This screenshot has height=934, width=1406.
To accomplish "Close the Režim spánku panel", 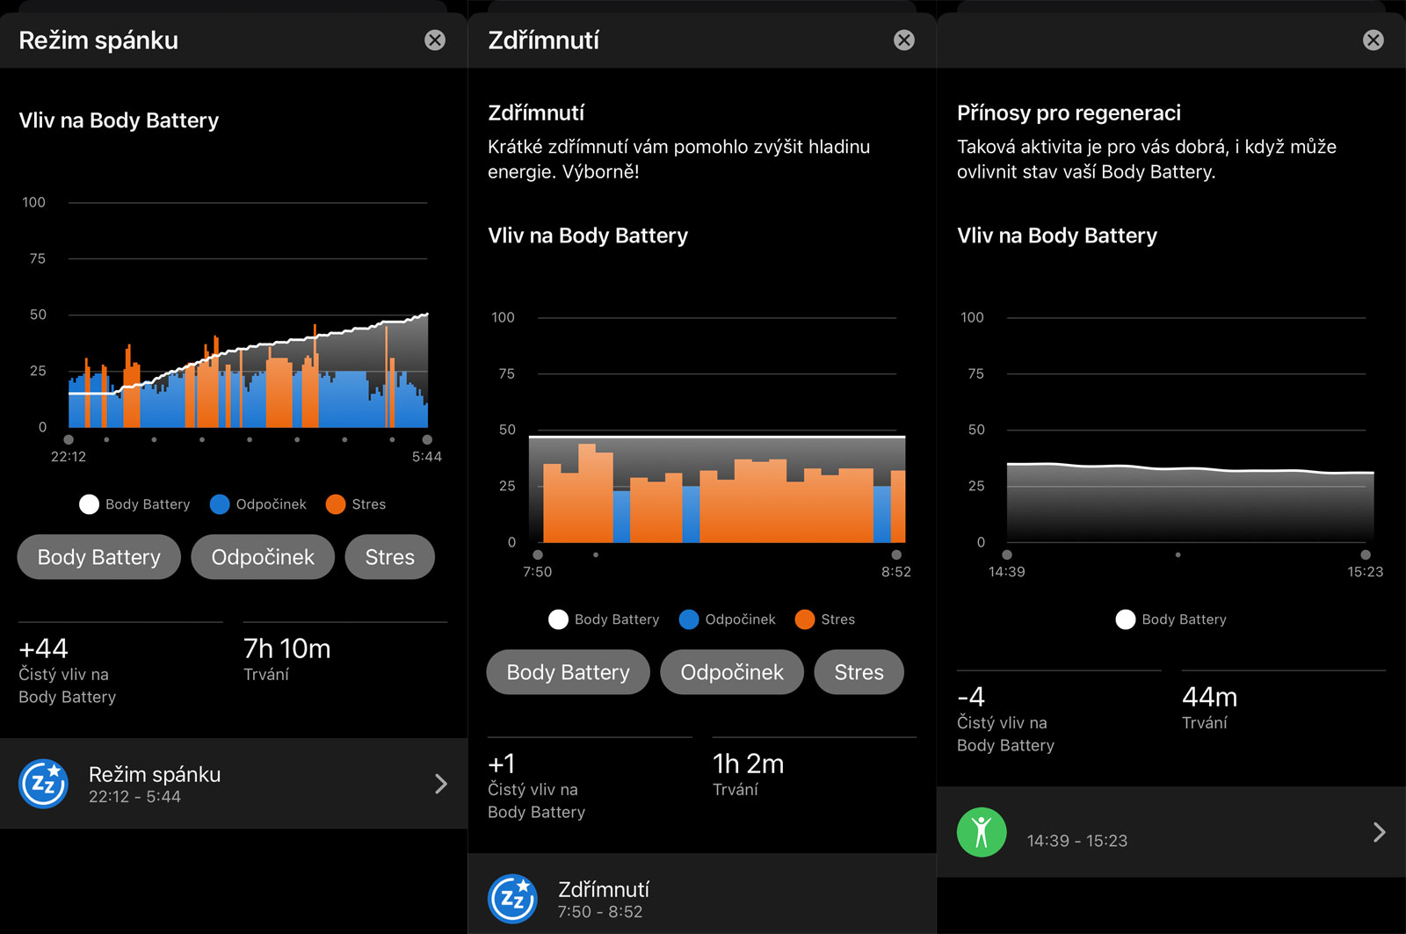I will point(435,40).
